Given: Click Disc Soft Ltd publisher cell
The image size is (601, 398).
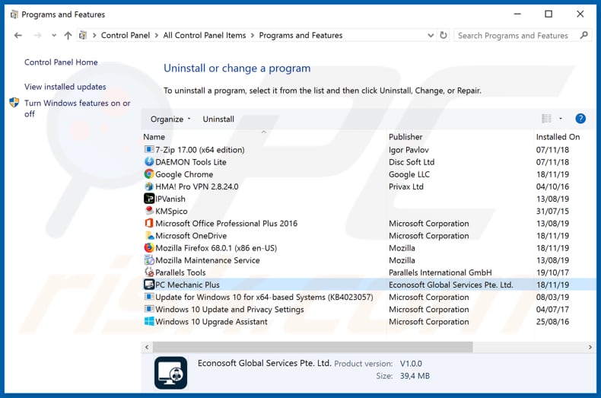Looking at the screenshot, I should [412, 162].
